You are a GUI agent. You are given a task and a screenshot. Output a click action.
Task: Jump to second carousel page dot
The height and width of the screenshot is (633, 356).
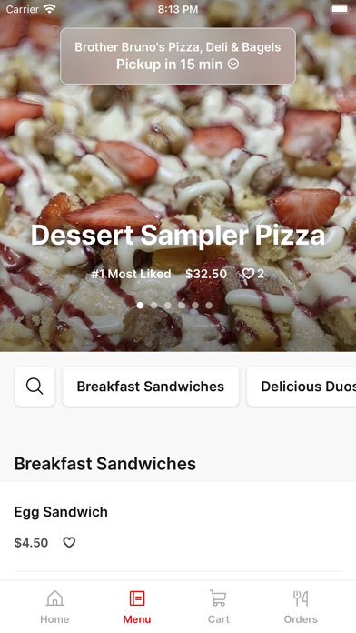pyautogui.click(x=154, y=306)
